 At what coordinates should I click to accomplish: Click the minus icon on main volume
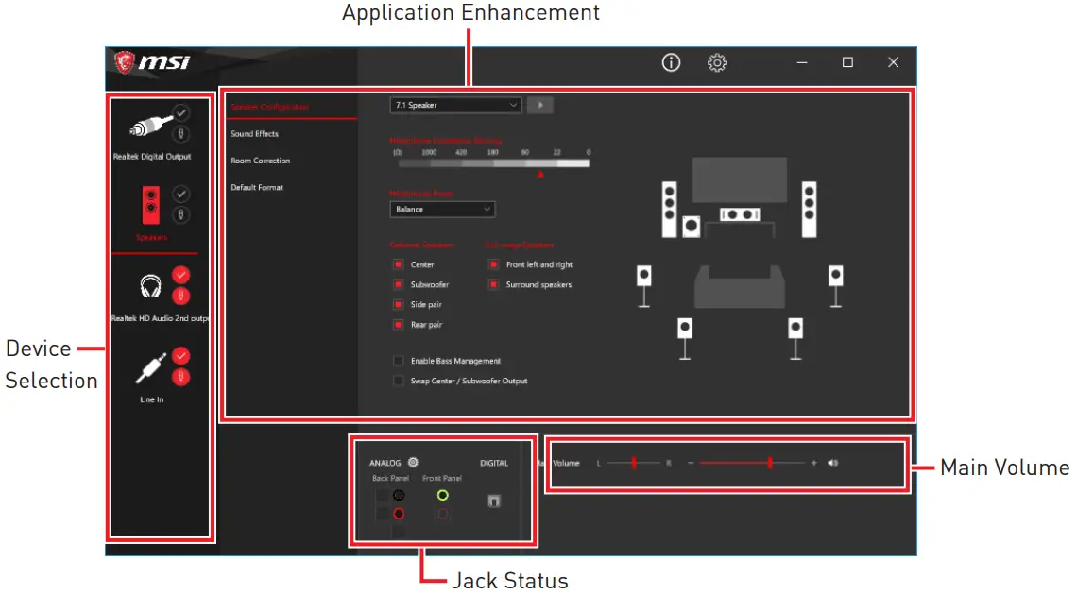coord(691,463)
